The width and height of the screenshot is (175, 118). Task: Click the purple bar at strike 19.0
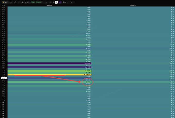click(x=49, y=67)
